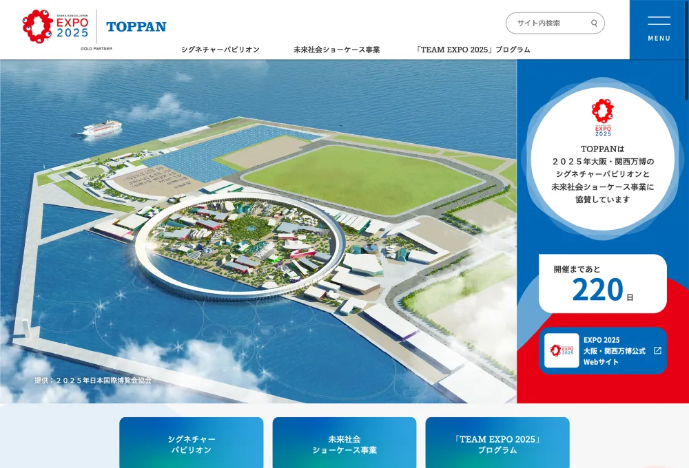Click the TOPPANは２０２５年大阪・関西万博の message text
The height and width of the screenshot is (468, 689).
tap(602, 174)
